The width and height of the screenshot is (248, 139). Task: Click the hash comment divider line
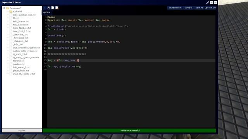click(x=67, y=54)
